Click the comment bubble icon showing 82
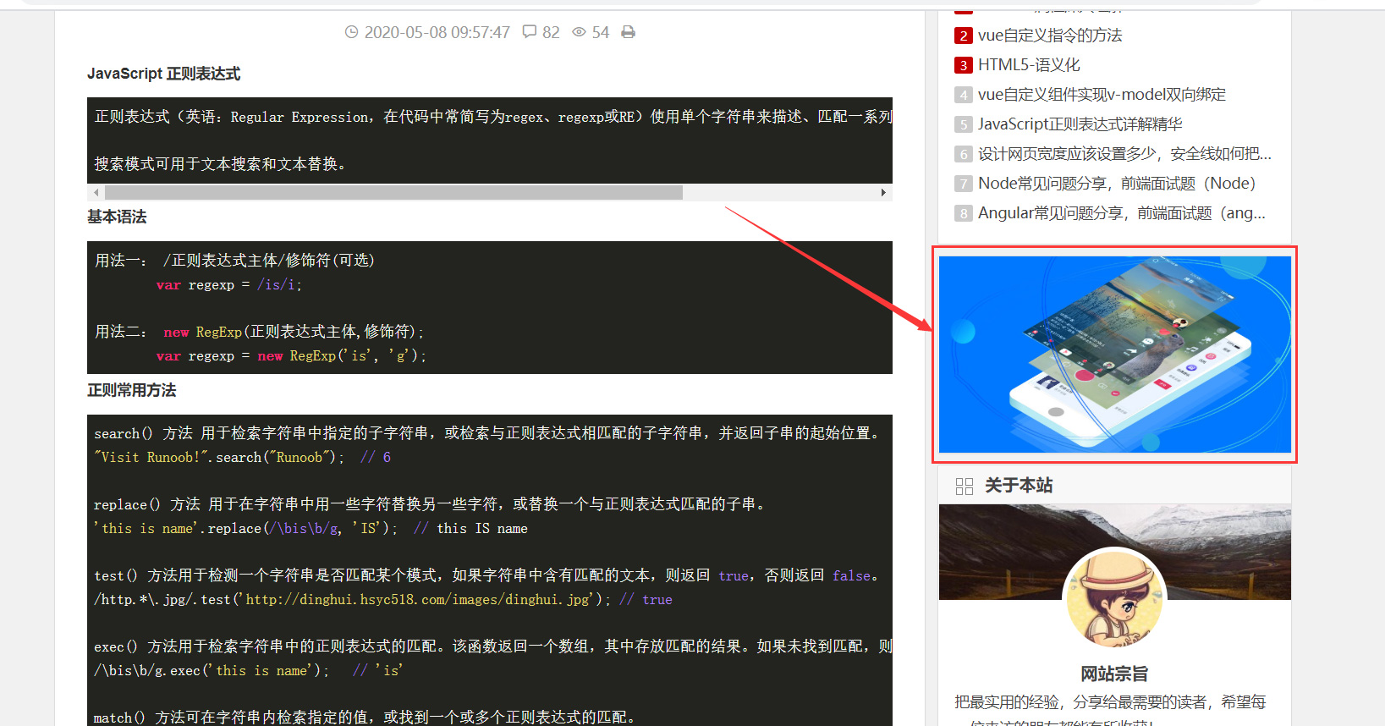Screen dimensions: 1385x726 [530, 32]
